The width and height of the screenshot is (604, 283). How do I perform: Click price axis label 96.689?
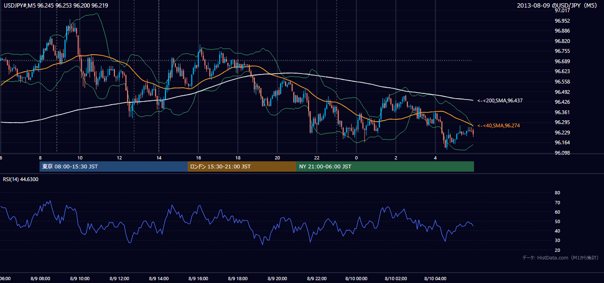562,61
